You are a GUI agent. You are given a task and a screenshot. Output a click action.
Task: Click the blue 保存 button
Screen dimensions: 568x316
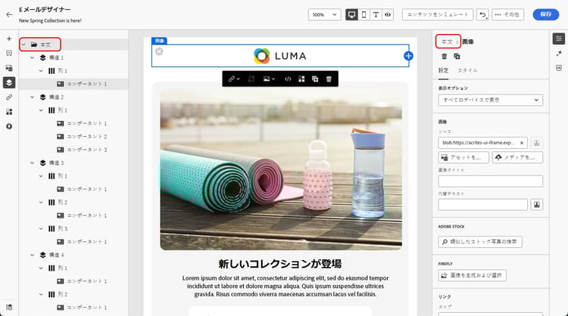pos(545,14)
